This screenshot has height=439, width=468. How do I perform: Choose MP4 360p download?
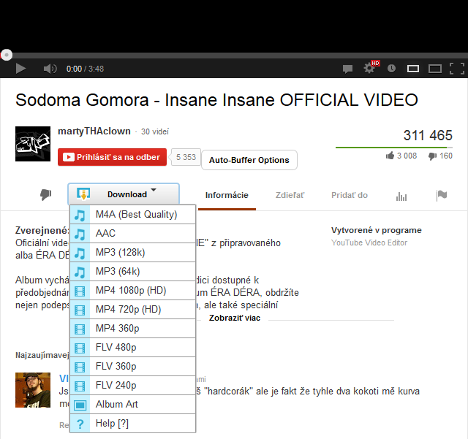coord(133,329)
